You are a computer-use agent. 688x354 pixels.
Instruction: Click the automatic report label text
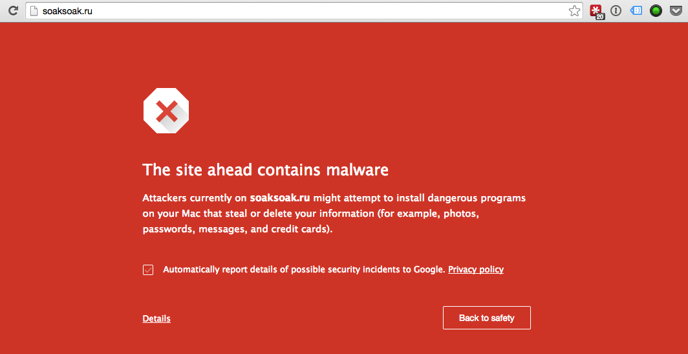304,269
